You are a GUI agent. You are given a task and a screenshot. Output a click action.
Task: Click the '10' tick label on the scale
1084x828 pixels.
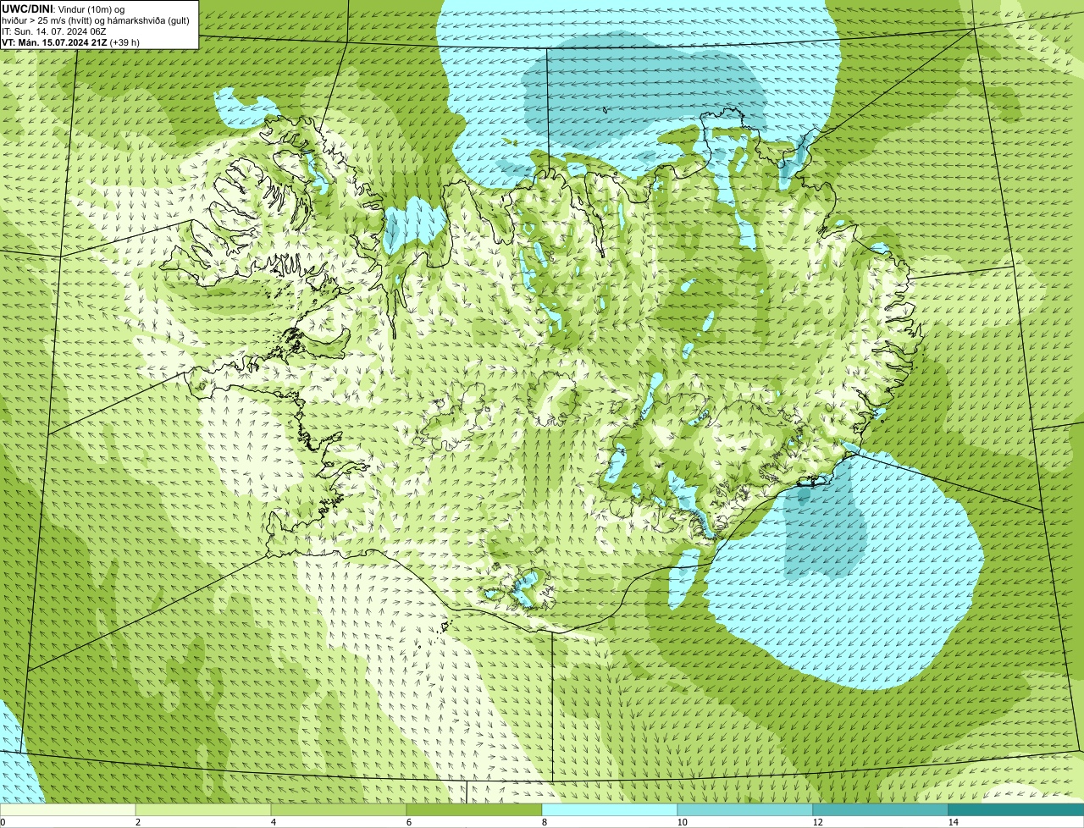(x=682, y=822)
